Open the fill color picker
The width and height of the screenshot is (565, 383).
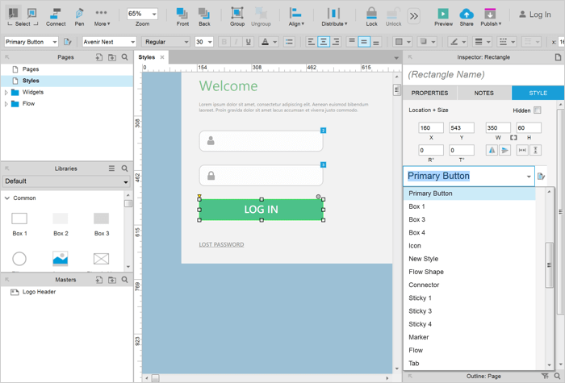pyautogui.click(x=403, y=42)
